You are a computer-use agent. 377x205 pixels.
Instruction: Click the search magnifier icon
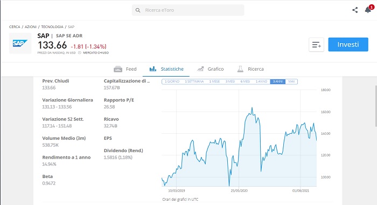tap(138, 10)
